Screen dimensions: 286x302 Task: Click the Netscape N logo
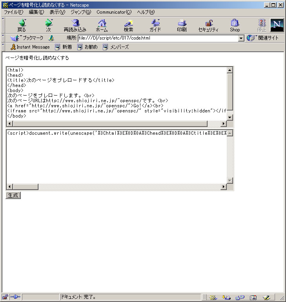point(277,25)
